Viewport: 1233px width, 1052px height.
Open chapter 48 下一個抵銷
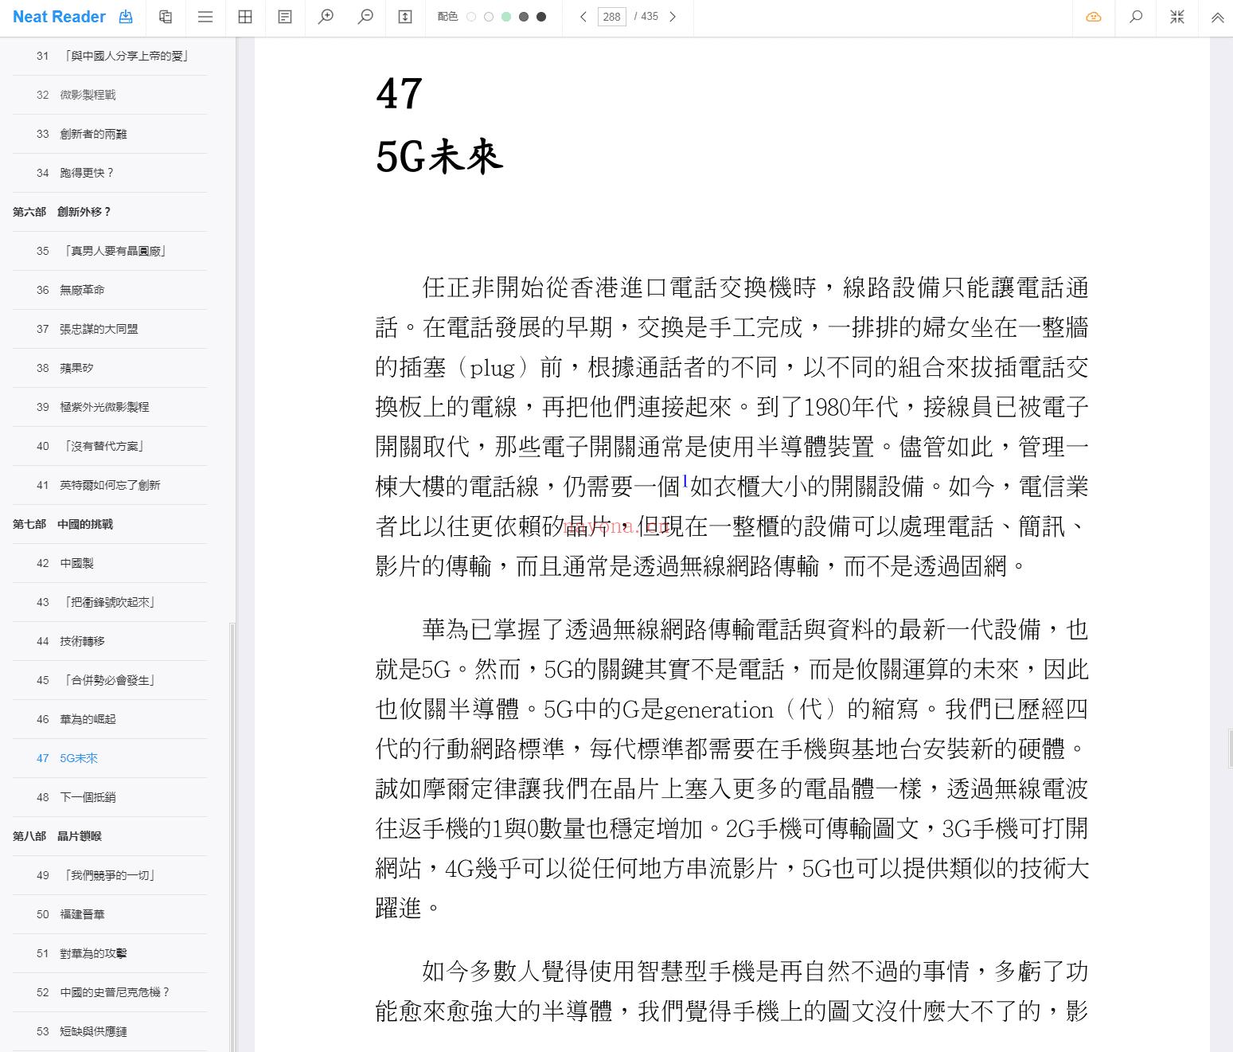coord(110,797)
